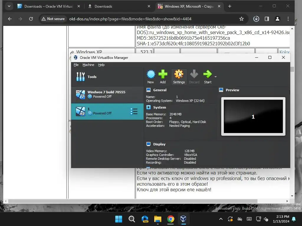Screen dimensions: 302x226
Task: Switch to the Windows XP, Microsoft tab
Action: coord(189,6)
